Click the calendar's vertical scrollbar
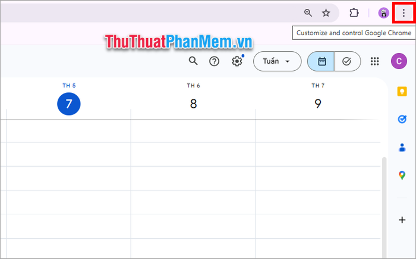Image resolution: width=416 pixels, height=259 pixels. [384, 207]
